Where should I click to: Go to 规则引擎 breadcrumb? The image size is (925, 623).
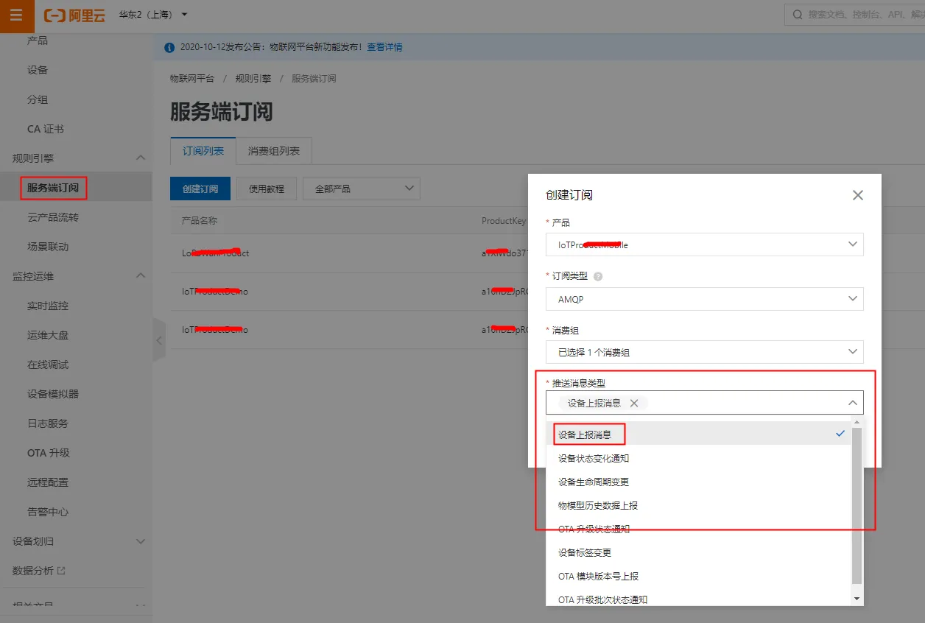click(253, 78)
